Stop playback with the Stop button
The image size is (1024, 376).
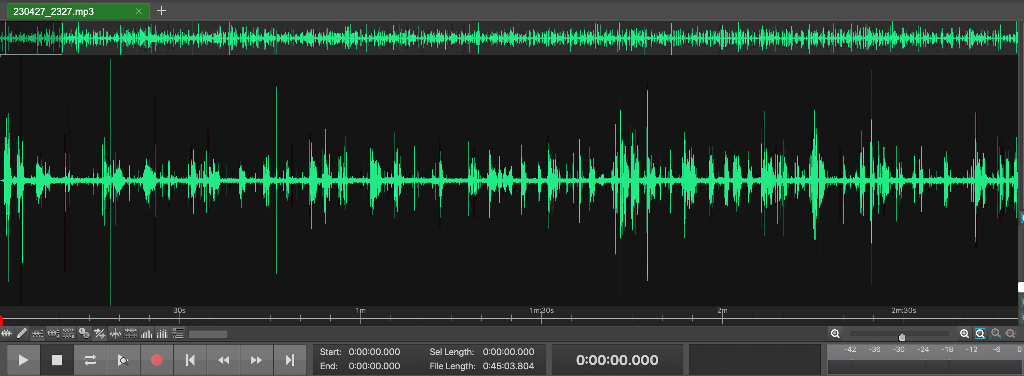pyautogui.click(x=57, y=360)
